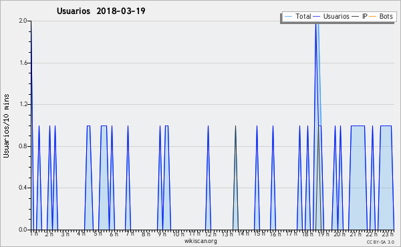Image resolution: width=401 pixels, height=247 pixels.
Task: Select the Total legend entry
Action: (x=297, y=16)
